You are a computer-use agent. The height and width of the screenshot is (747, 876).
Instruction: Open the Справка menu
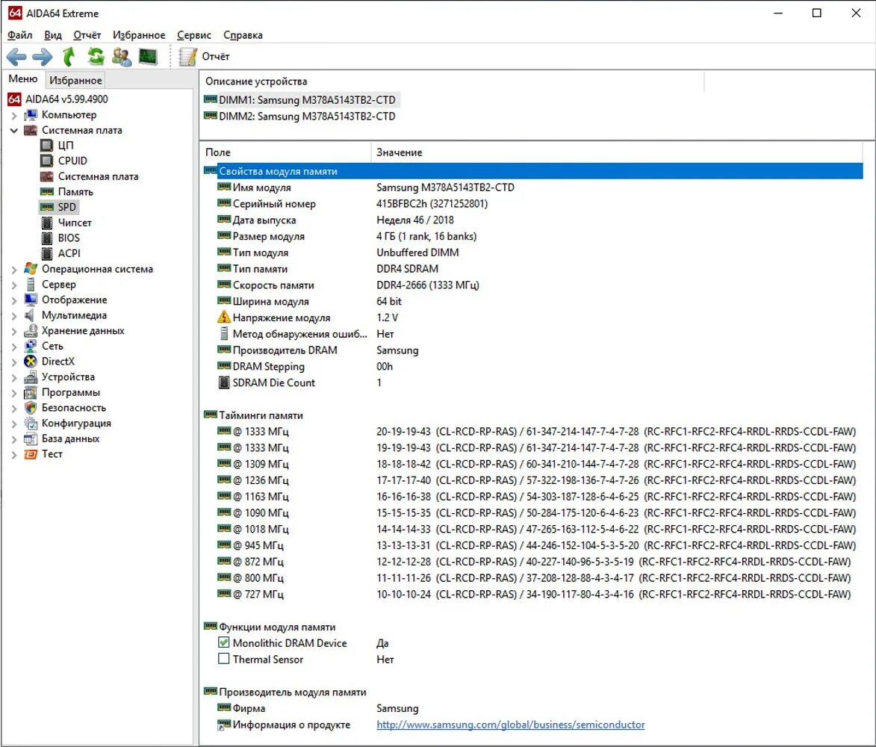click(243, 35)
